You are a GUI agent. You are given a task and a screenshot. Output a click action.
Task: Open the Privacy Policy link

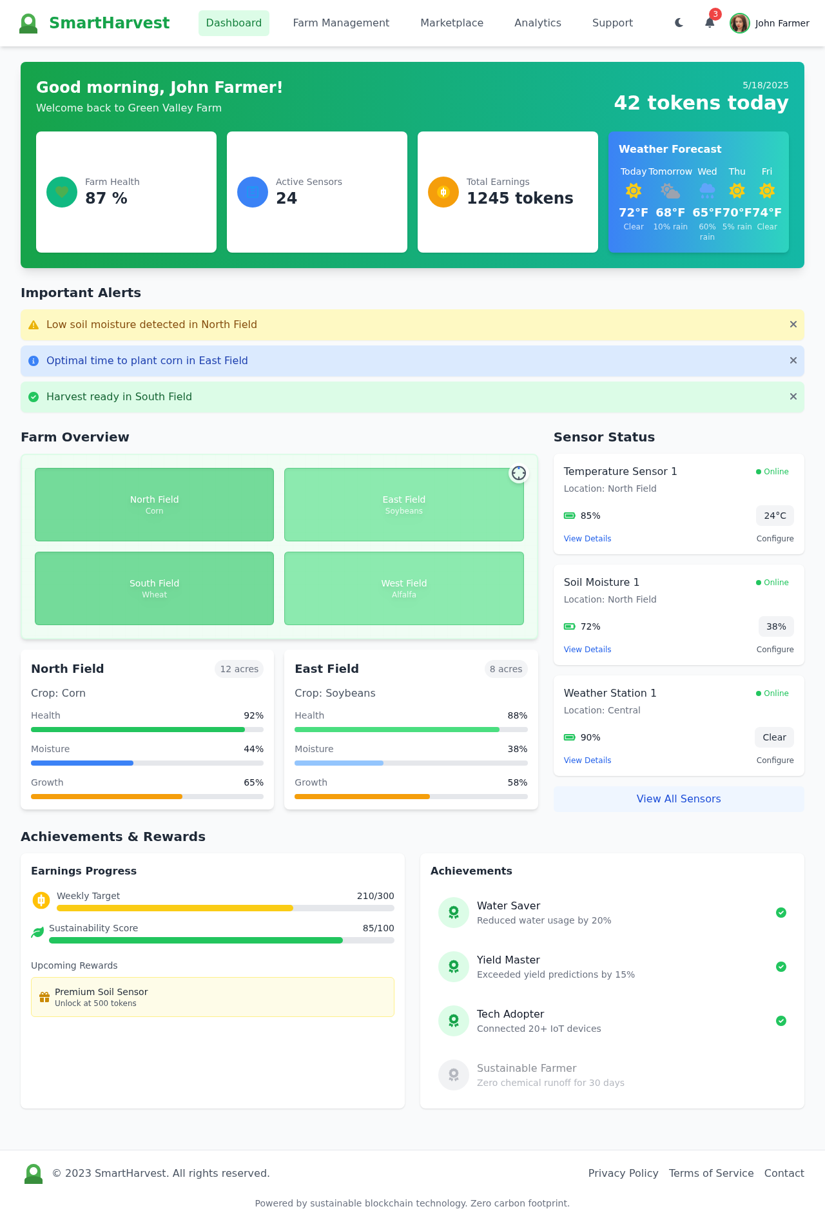click(x=623, y=1174)
